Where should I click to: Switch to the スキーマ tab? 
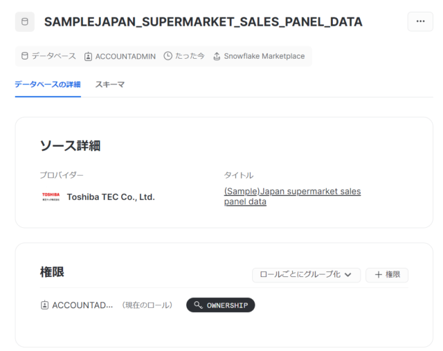click(110, 84)
